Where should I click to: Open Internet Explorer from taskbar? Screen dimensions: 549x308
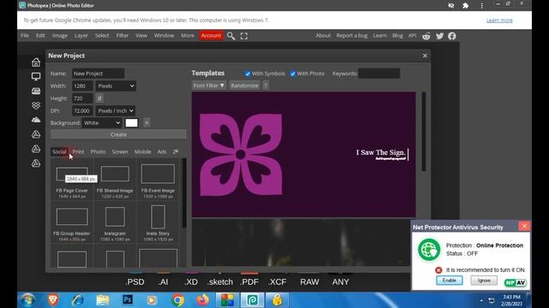(77, 300)
